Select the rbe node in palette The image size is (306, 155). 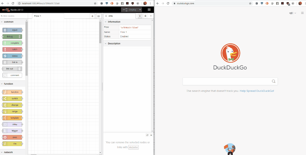pos(12,144)
